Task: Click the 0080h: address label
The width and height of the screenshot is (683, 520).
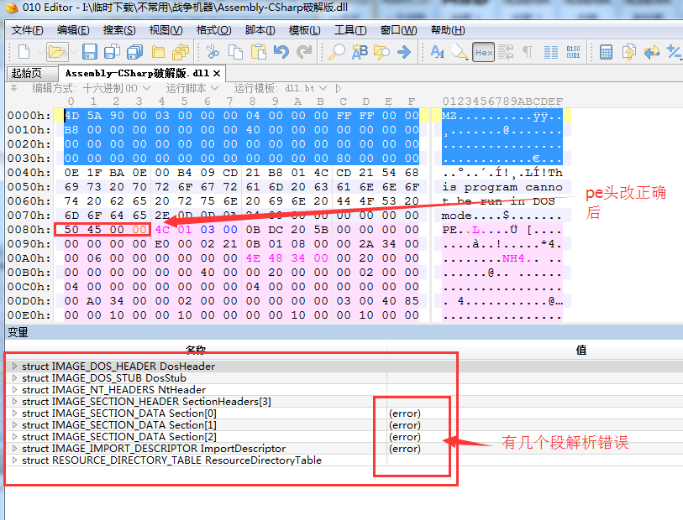Action: pyautogui.click(x=29, y=230)
